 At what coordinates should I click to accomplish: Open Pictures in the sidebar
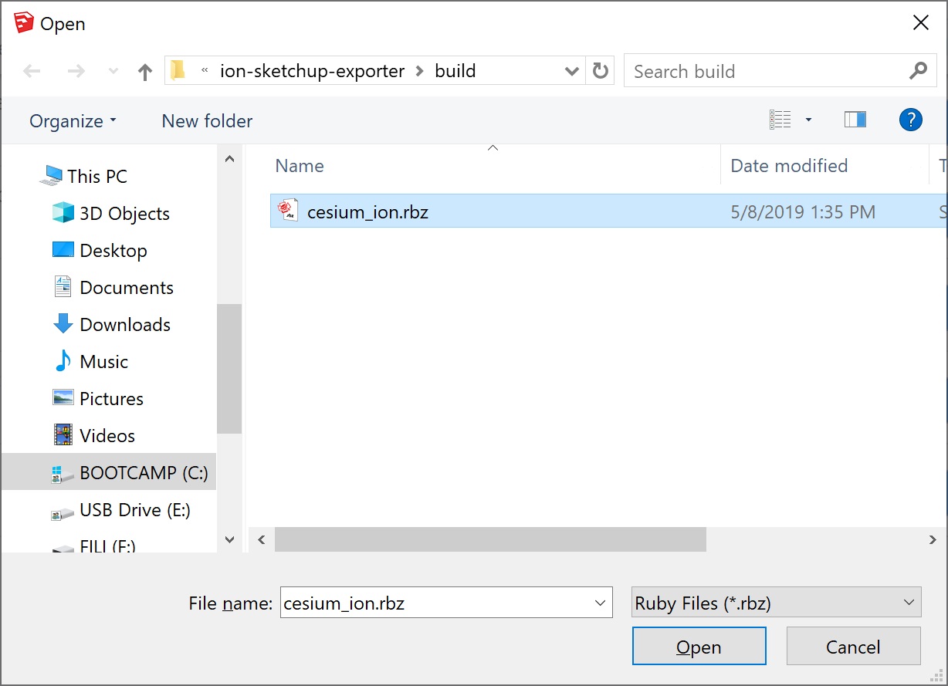(111, 398)
